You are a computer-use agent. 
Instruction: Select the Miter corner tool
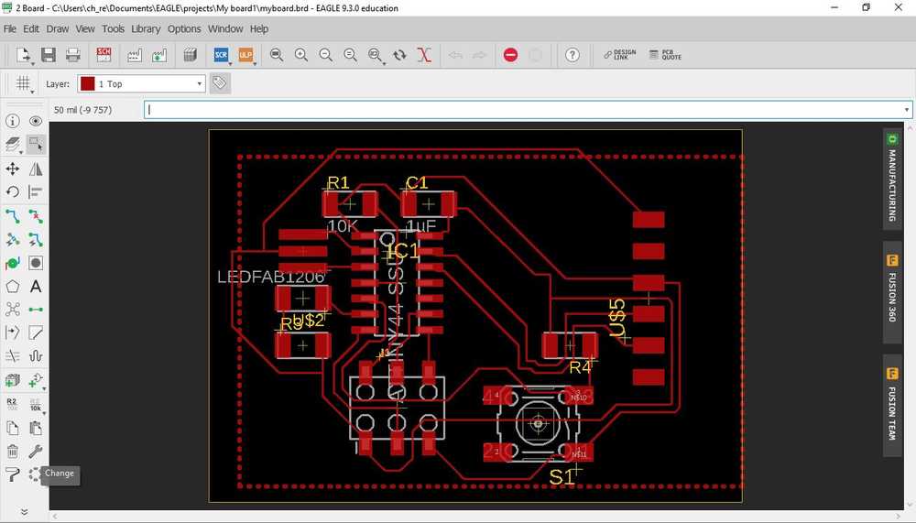36,332
